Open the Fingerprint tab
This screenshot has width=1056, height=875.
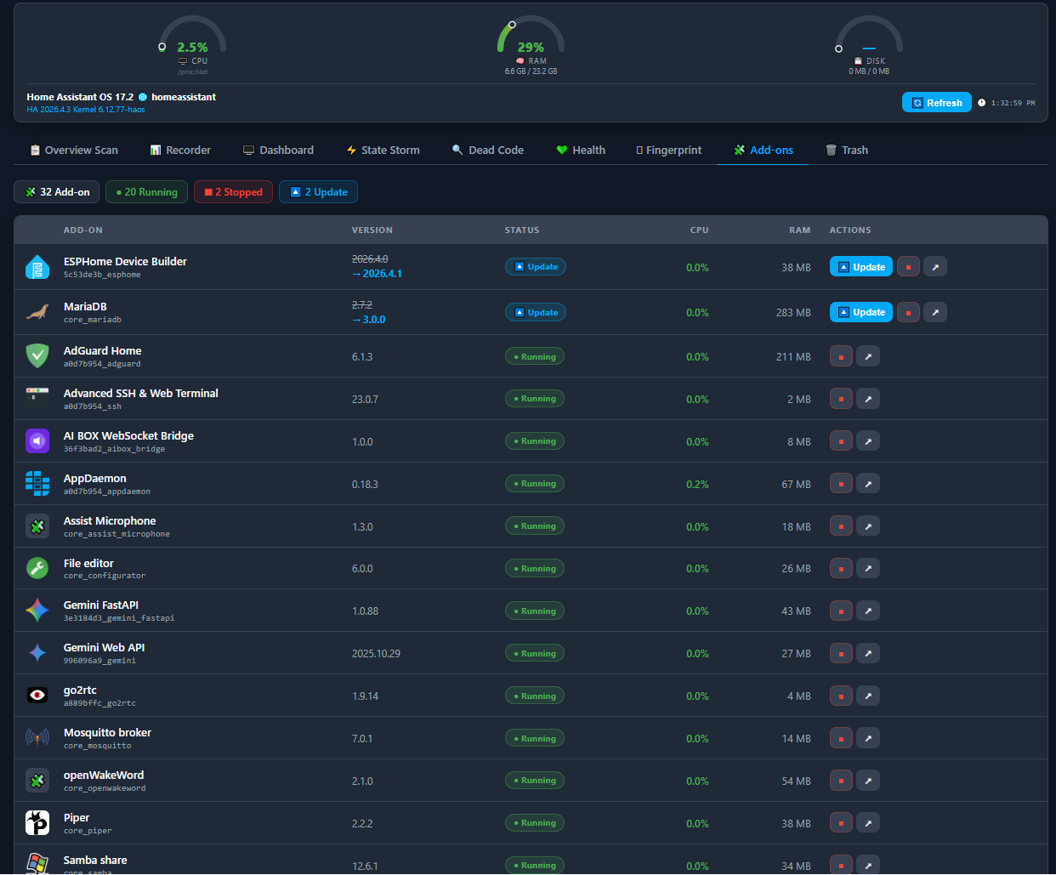click(x=669, y=150)
